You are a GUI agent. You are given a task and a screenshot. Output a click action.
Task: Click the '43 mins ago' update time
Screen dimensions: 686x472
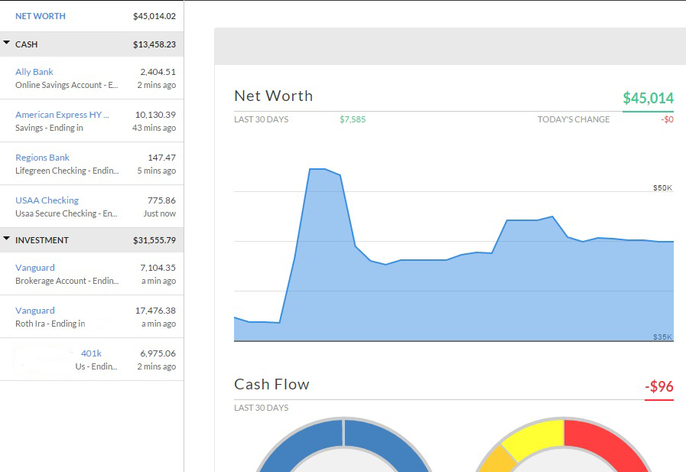click(154, 128)
